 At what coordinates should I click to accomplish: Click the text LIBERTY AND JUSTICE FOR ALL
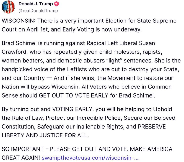coord(45,135)
